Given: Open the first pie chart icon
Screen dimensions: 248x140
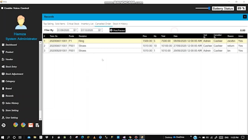Looking at the screenshot, I should click(x=15, y=125).
